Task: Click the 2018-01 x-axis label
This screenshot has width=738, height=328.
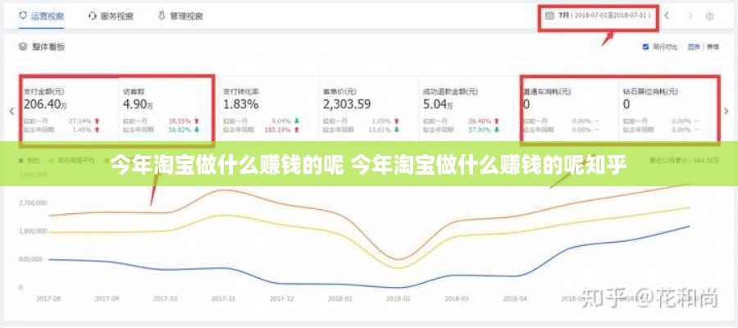Action: (339, 298)
